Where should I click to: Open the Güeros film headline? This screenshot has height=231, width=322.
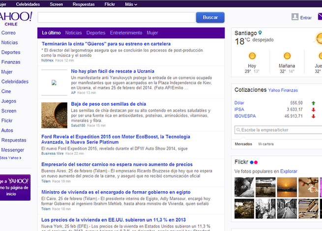pos(106,44)
